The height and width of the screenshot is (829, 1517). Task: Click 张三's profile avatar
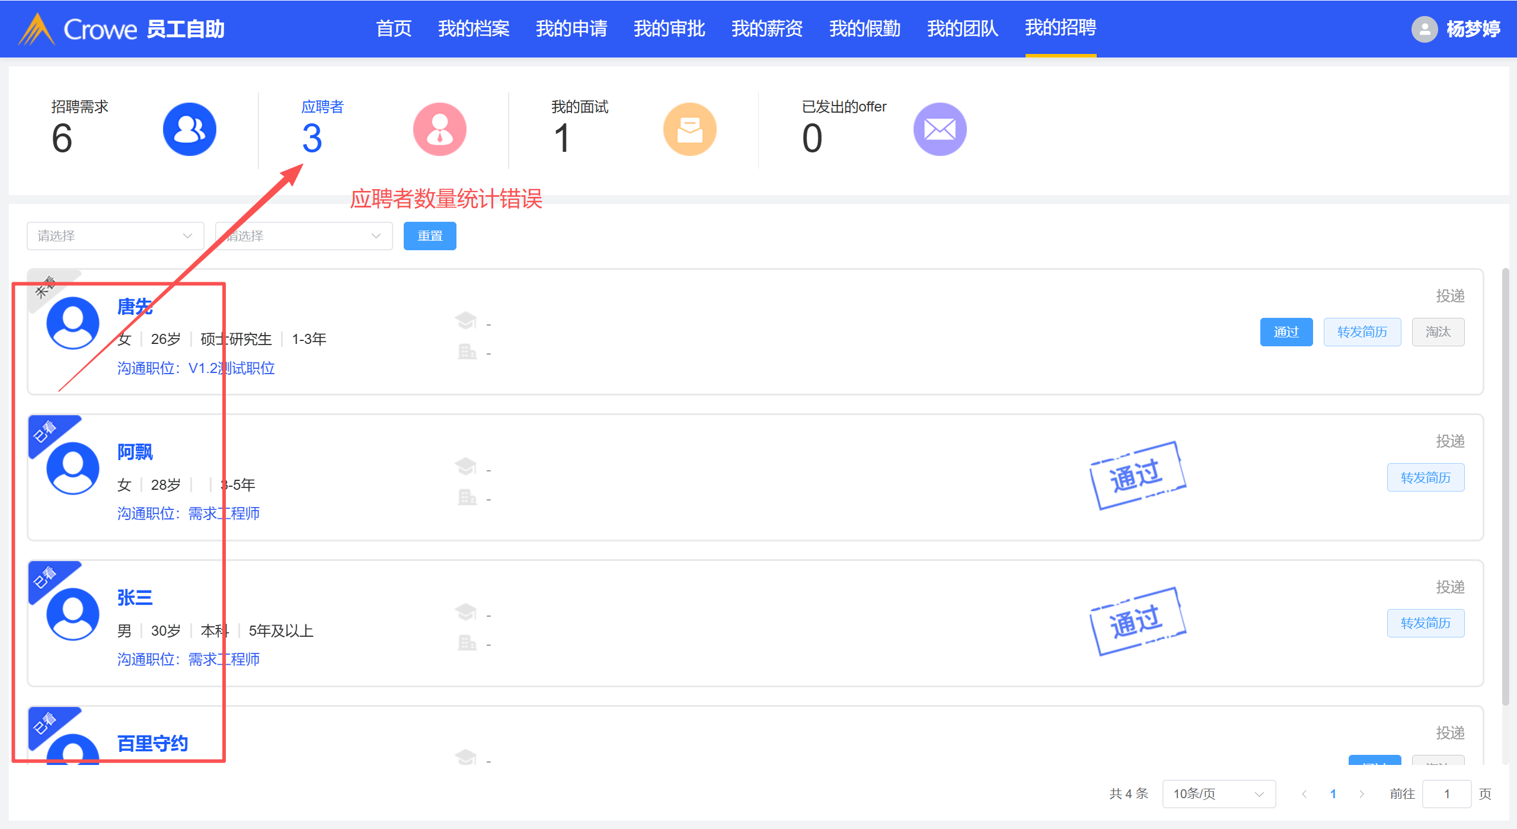[x=73, y=614]
